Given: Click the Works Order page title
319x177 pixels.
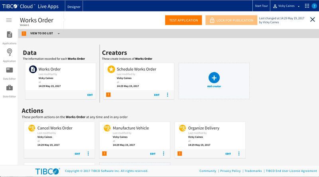Looking at the screenshot, I should pyautogui.click(x=37, y=20).
